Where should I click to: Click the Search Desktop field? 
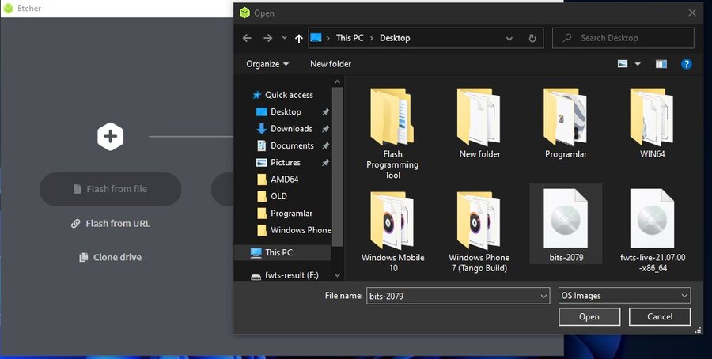623,38
